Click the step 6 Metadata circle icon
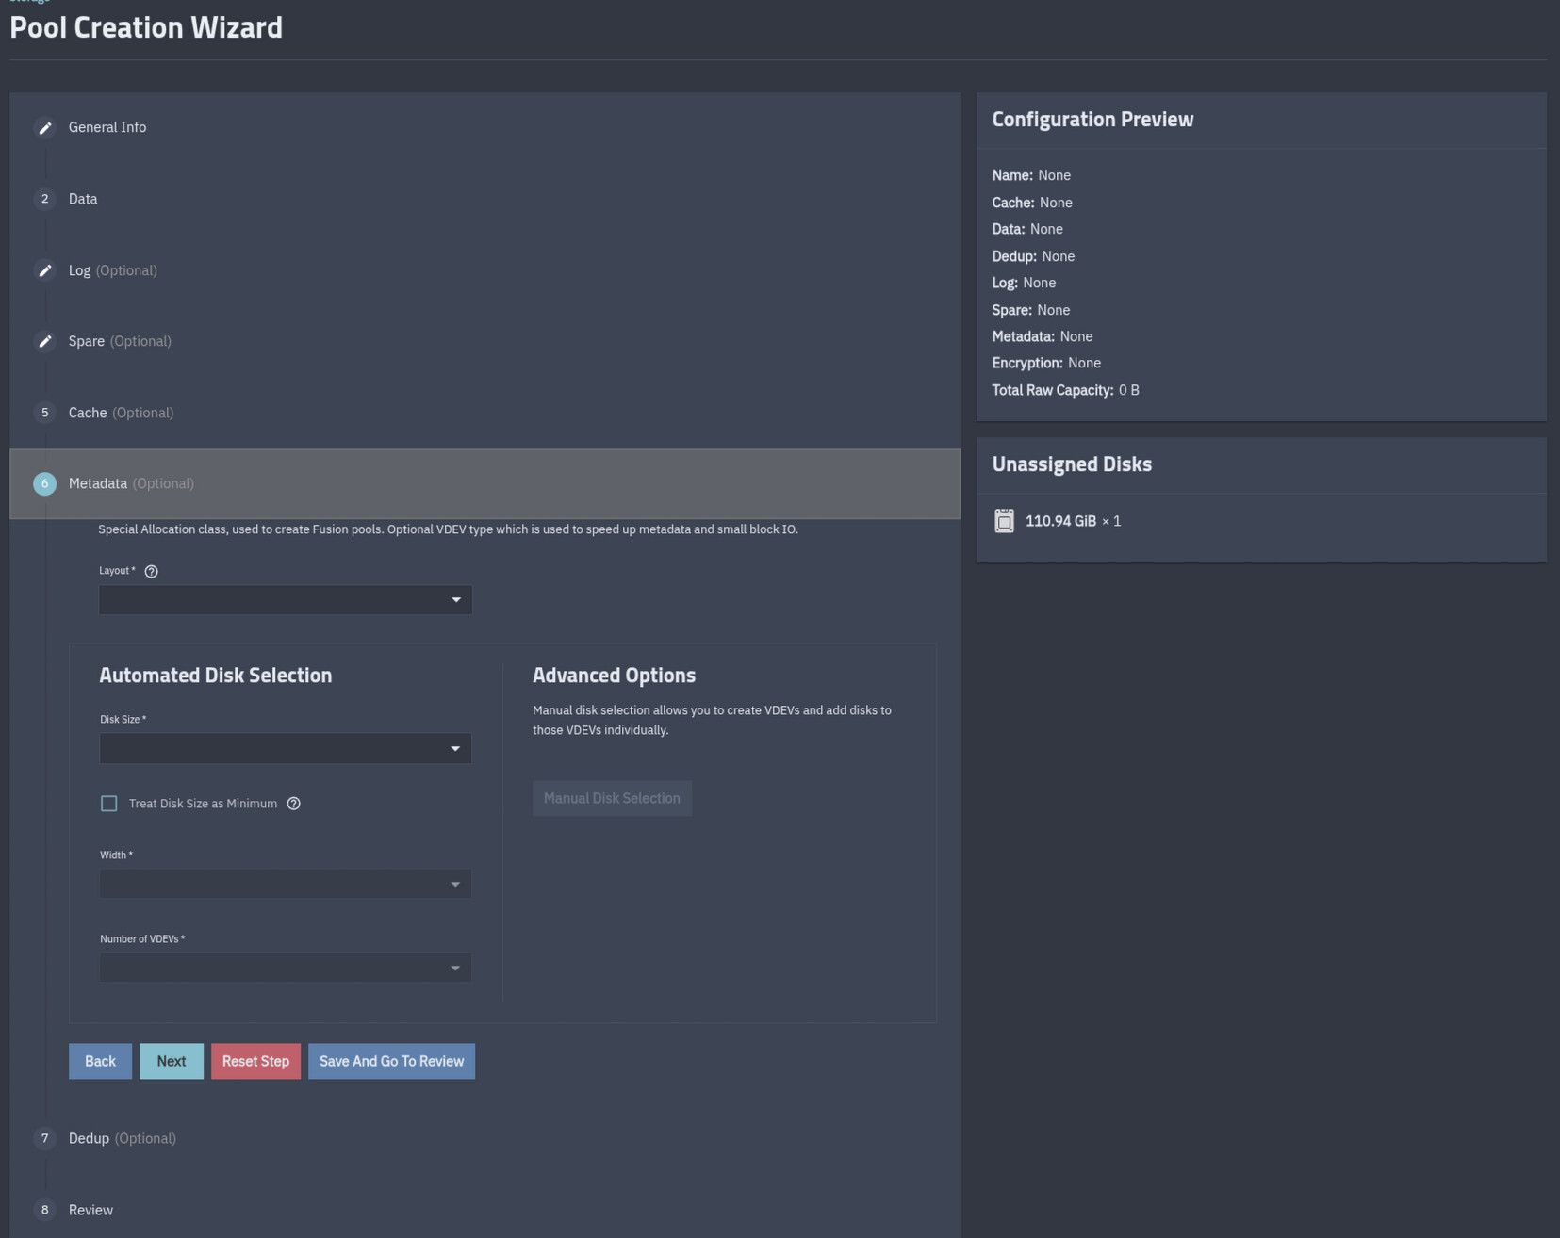Screen dimensions: 1560x1238 click(x=44, y=483)
